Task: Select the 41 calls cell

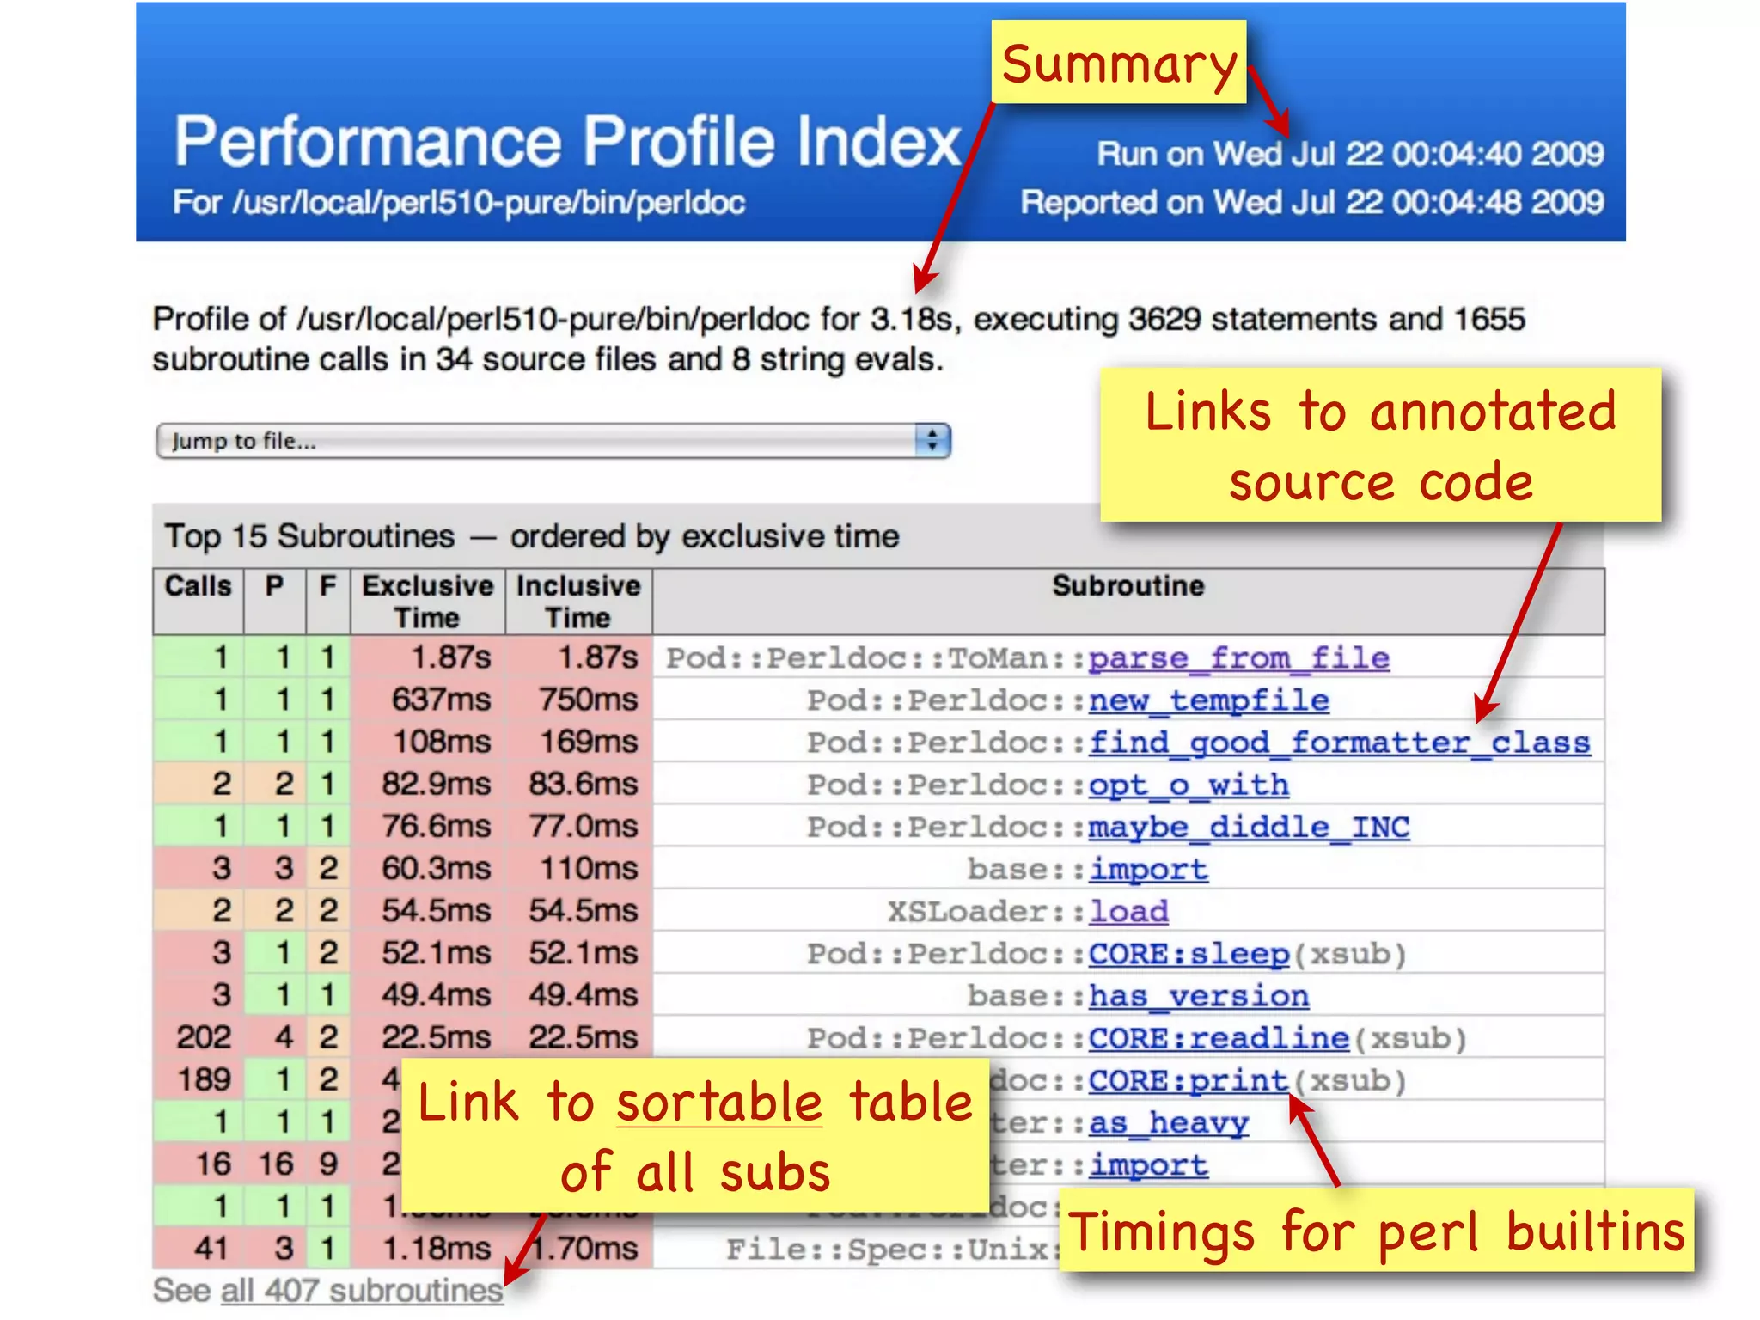Action: coord(199,1248)
